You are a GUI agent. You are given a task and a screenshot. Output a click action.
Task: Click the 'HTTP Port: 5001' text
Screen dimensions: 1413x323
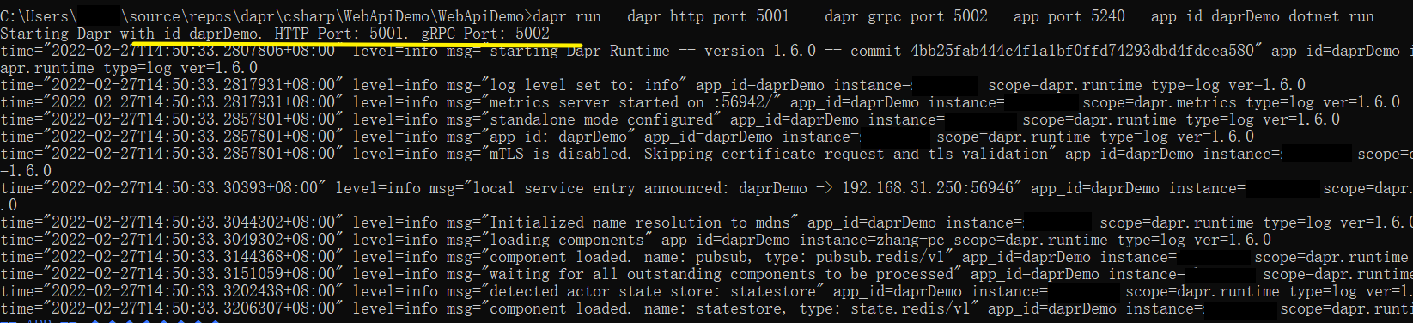[x=339, y=34]
